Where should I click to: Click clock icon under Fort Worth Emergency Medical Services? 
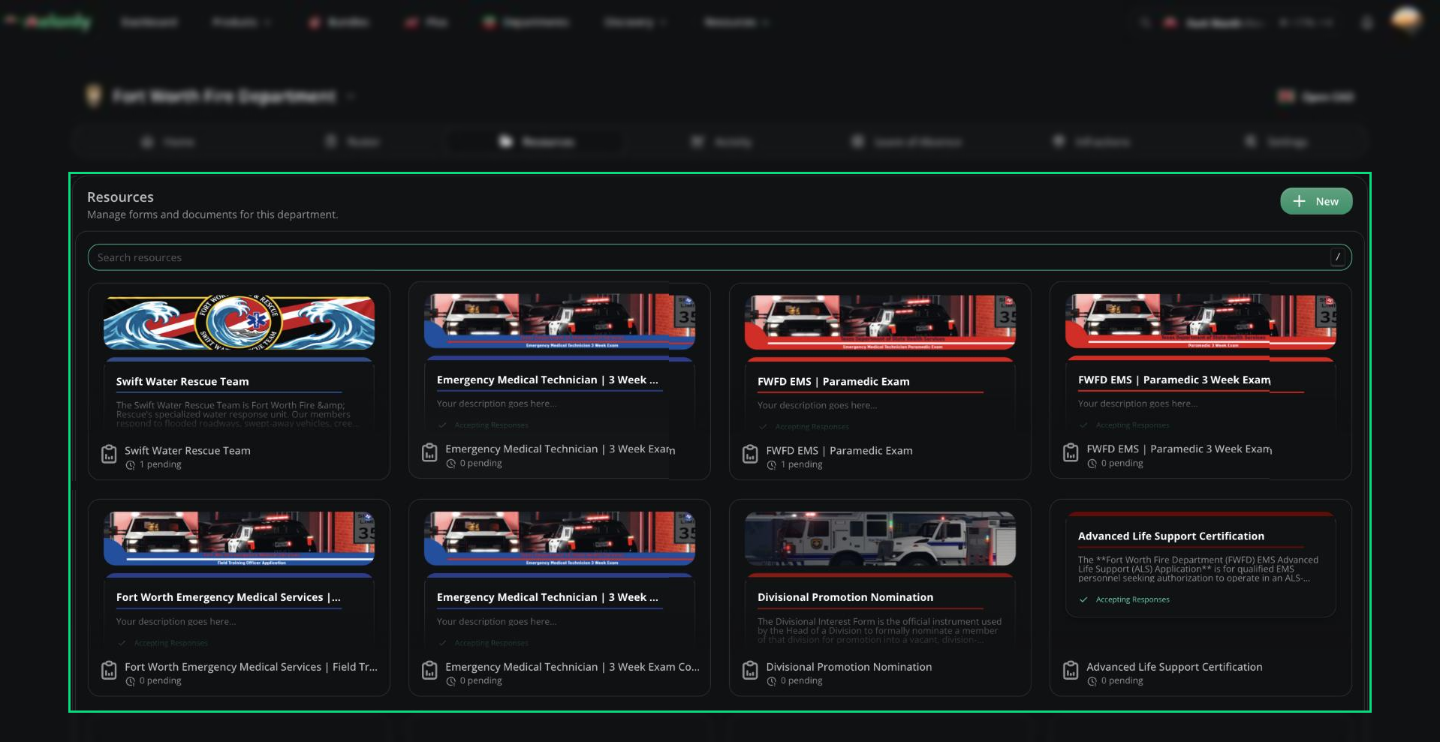coord(131,681)
